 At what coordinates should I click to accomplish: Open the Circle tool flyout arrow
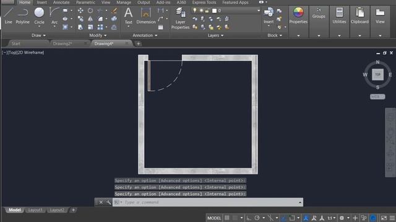39,26
